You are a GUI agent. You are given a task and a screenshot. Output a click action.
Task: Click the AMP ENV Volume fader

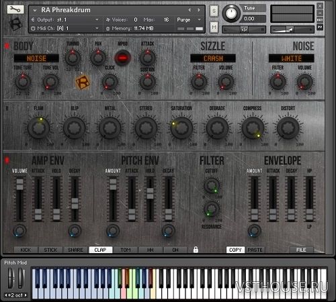click(x=19, y=185)
